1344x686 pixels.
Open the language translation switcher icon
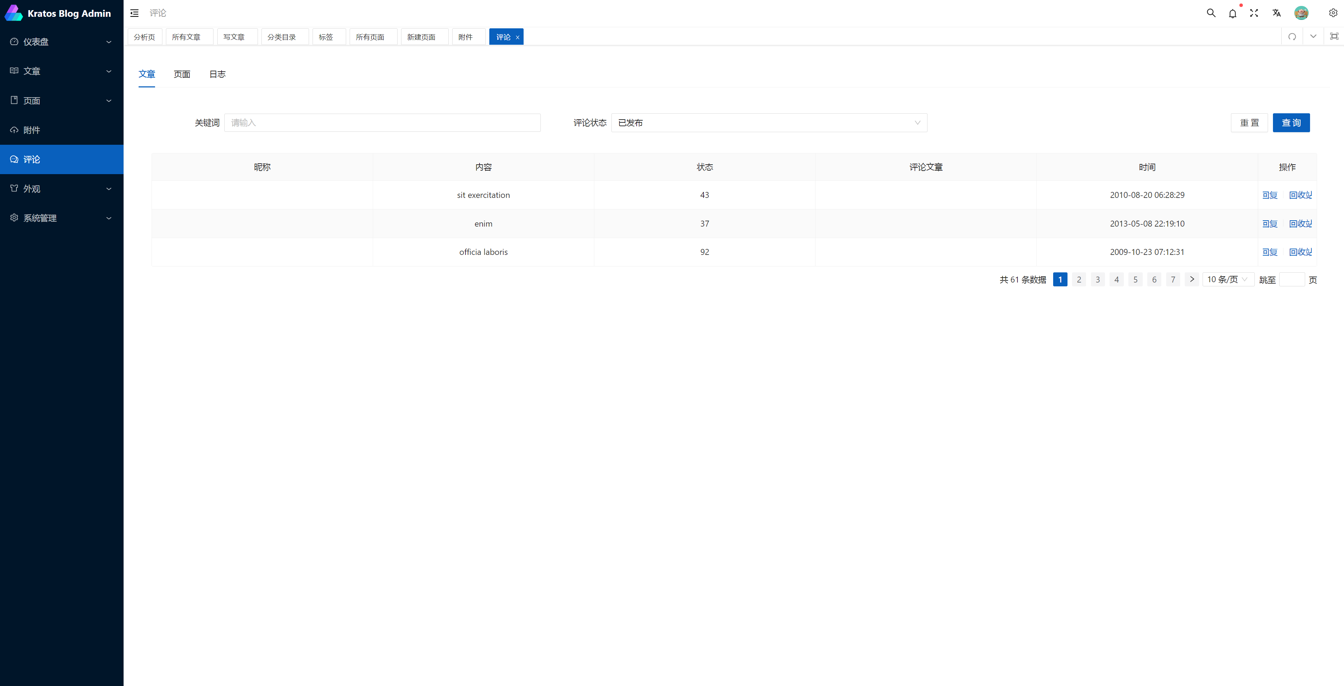pos(1276,13)
